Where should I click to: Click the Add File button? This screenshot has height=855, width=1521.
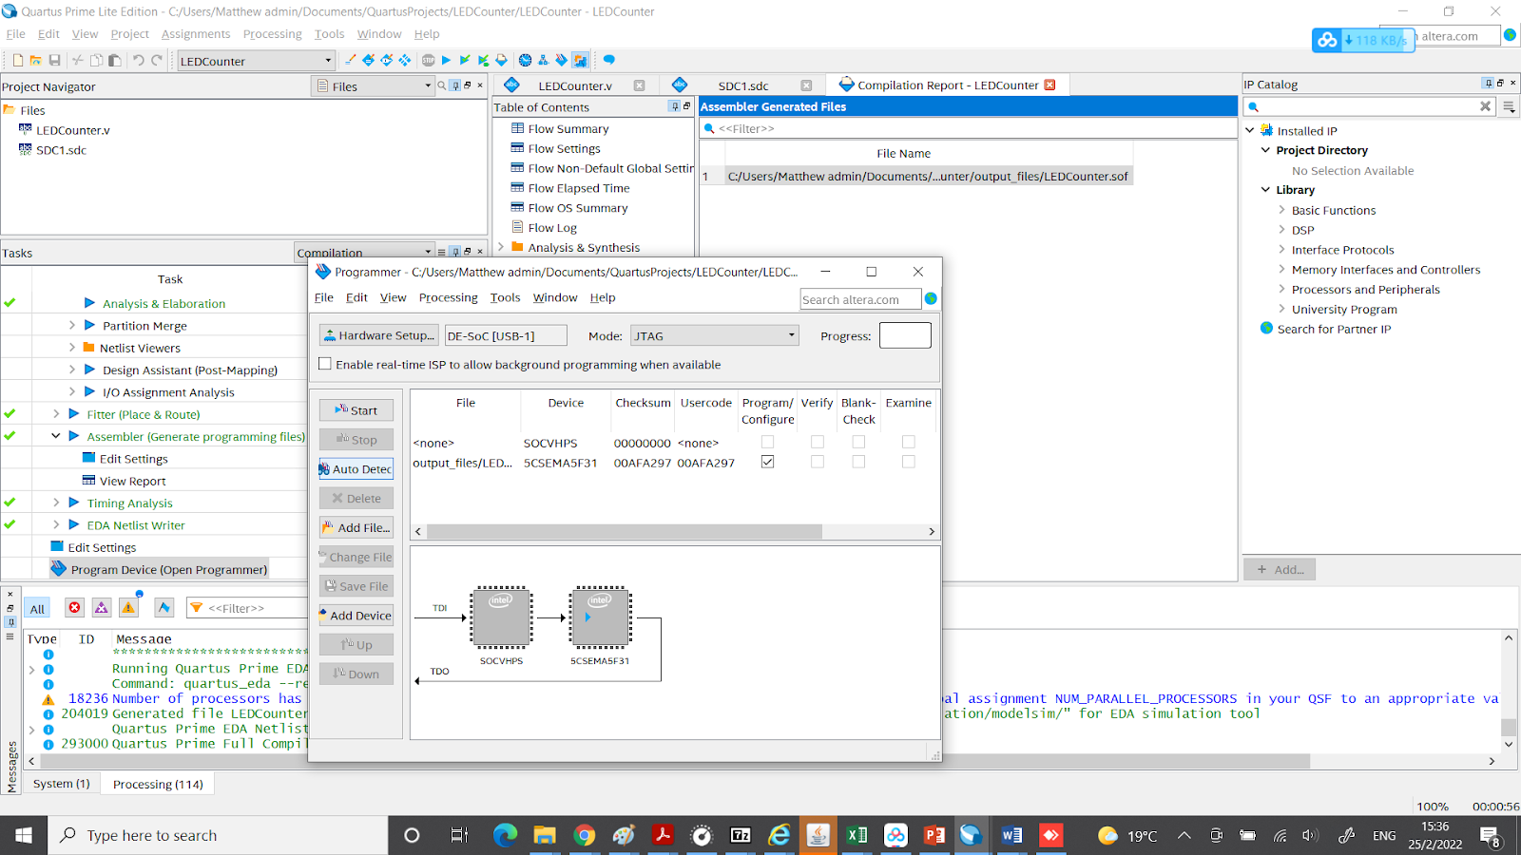pos(356,527)
